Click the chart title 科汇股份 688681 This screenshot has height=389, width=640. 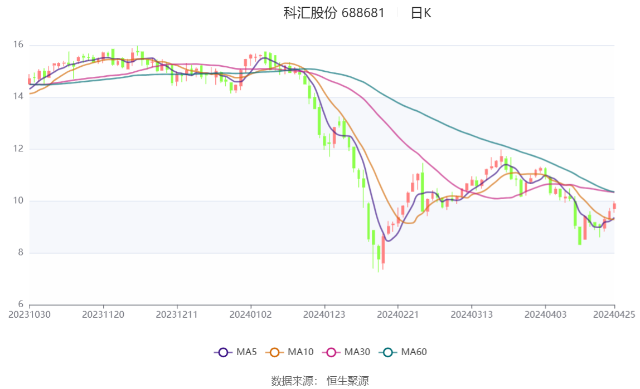tap(334, 13)
